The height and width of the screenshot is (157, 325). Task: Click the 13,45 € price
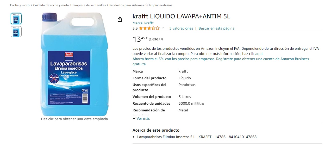pos(140,39)
